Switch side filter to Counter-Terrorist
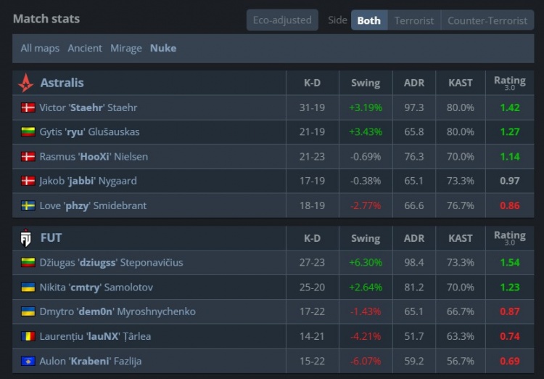The image size is (544, 379). (x=487, y=20)
